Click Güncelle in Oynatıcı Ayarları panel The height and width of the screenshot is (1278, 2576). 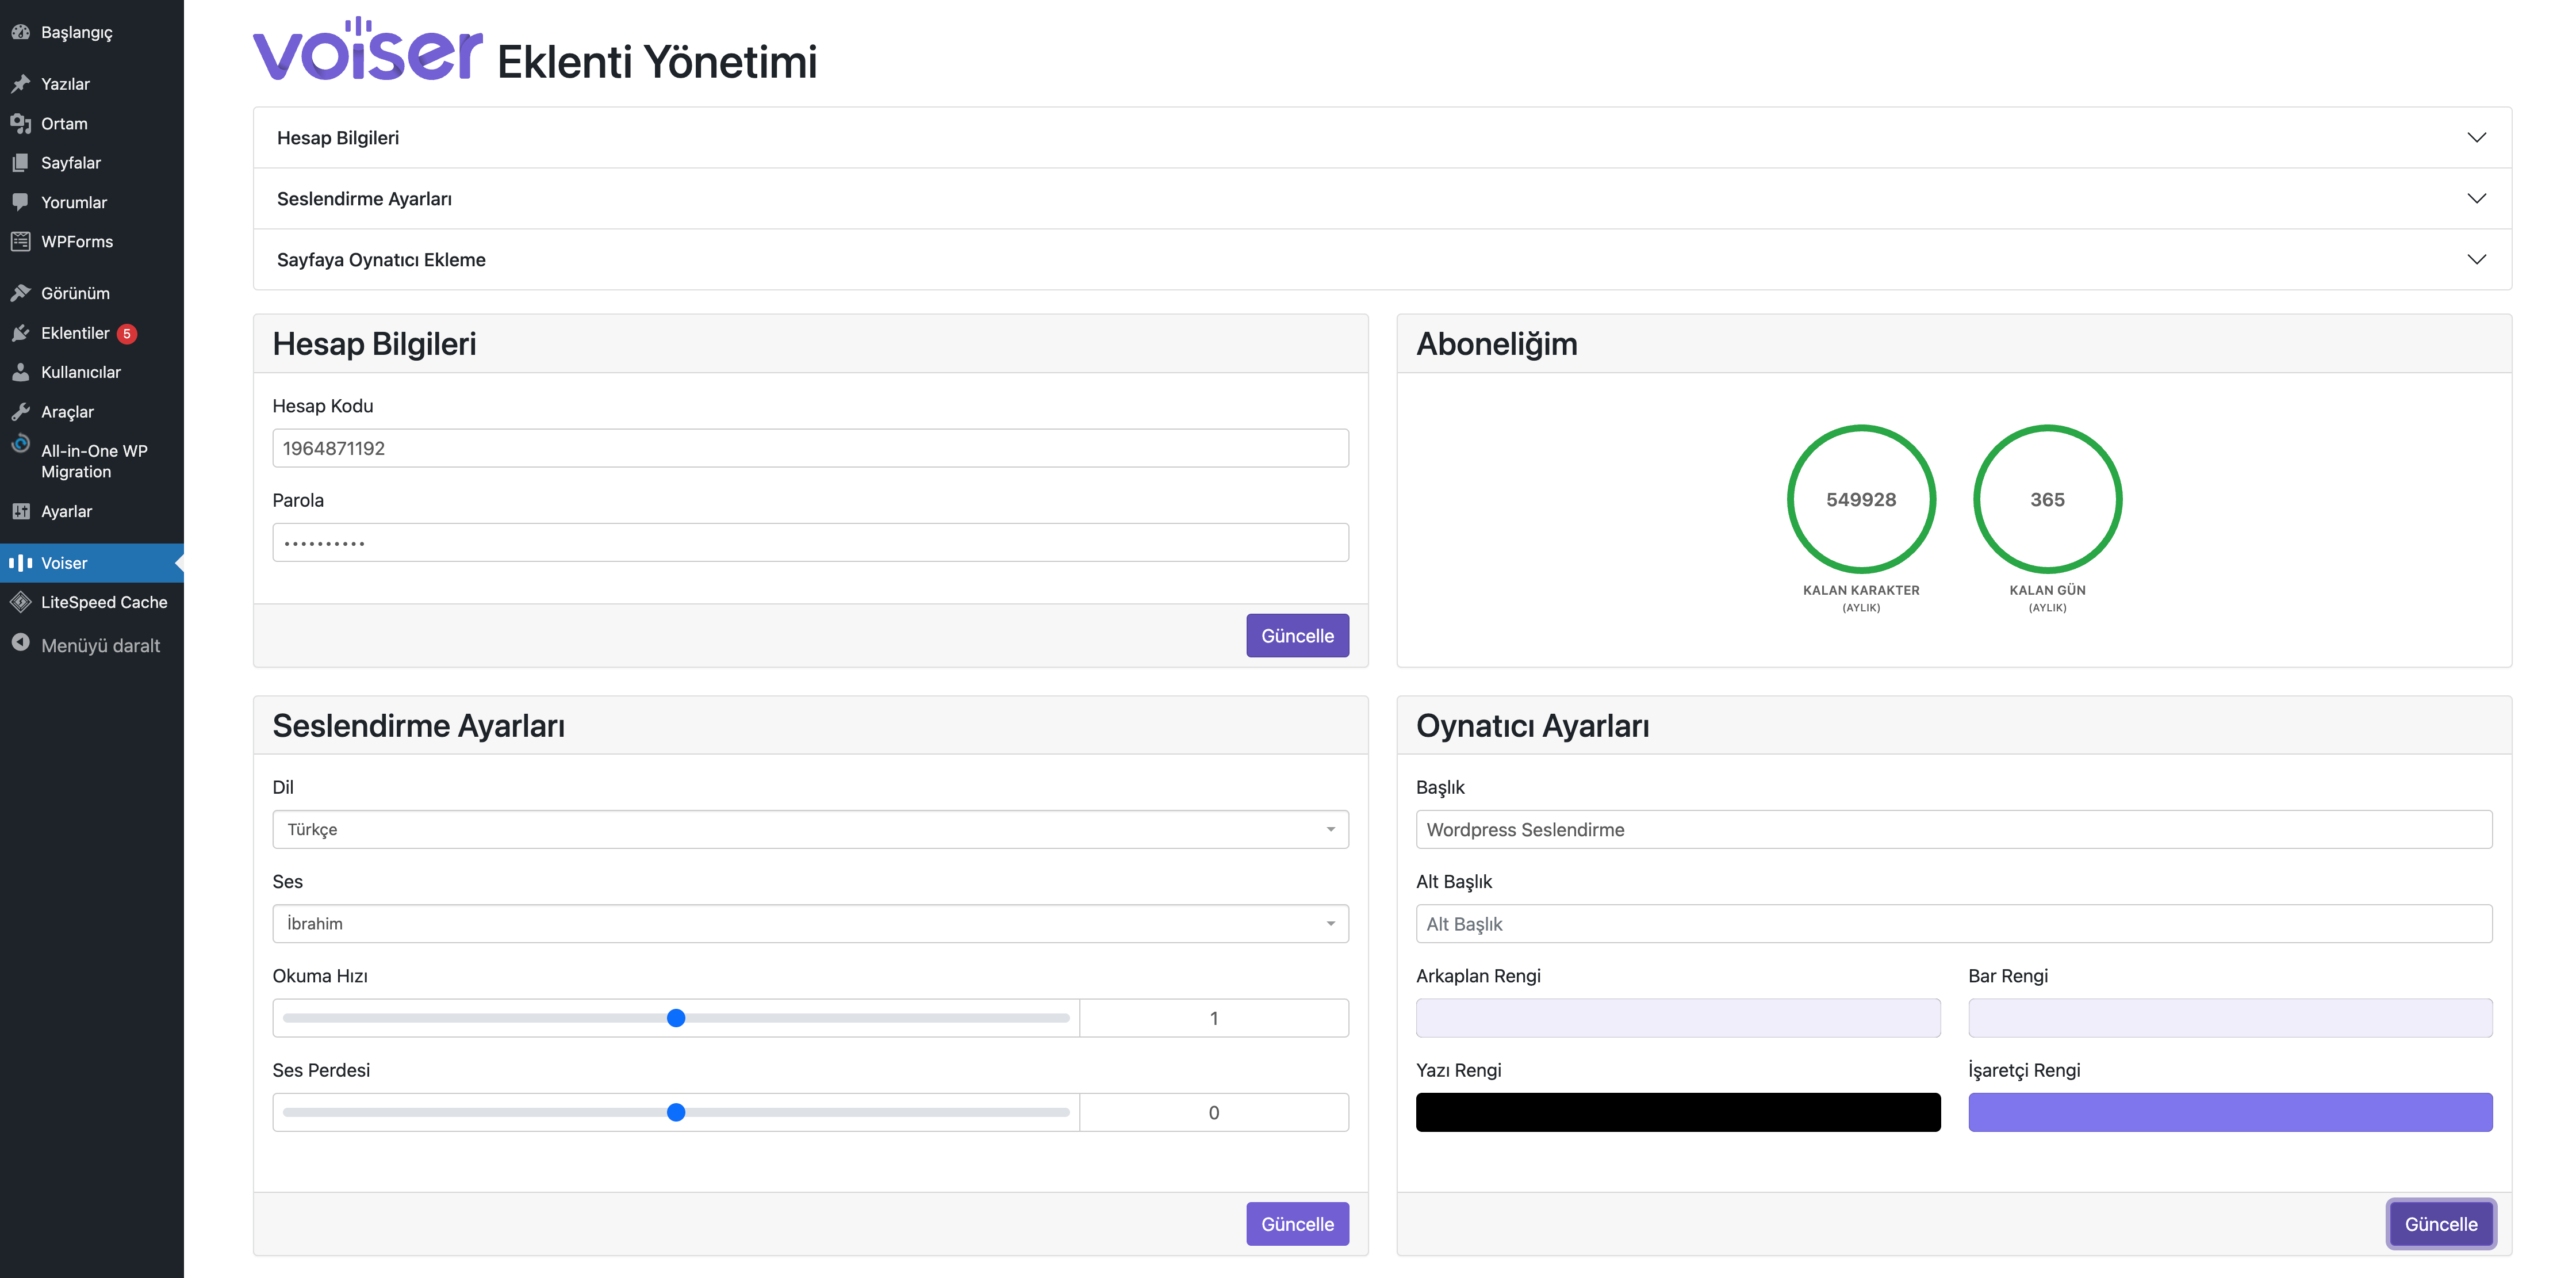pos(2441,1224)
